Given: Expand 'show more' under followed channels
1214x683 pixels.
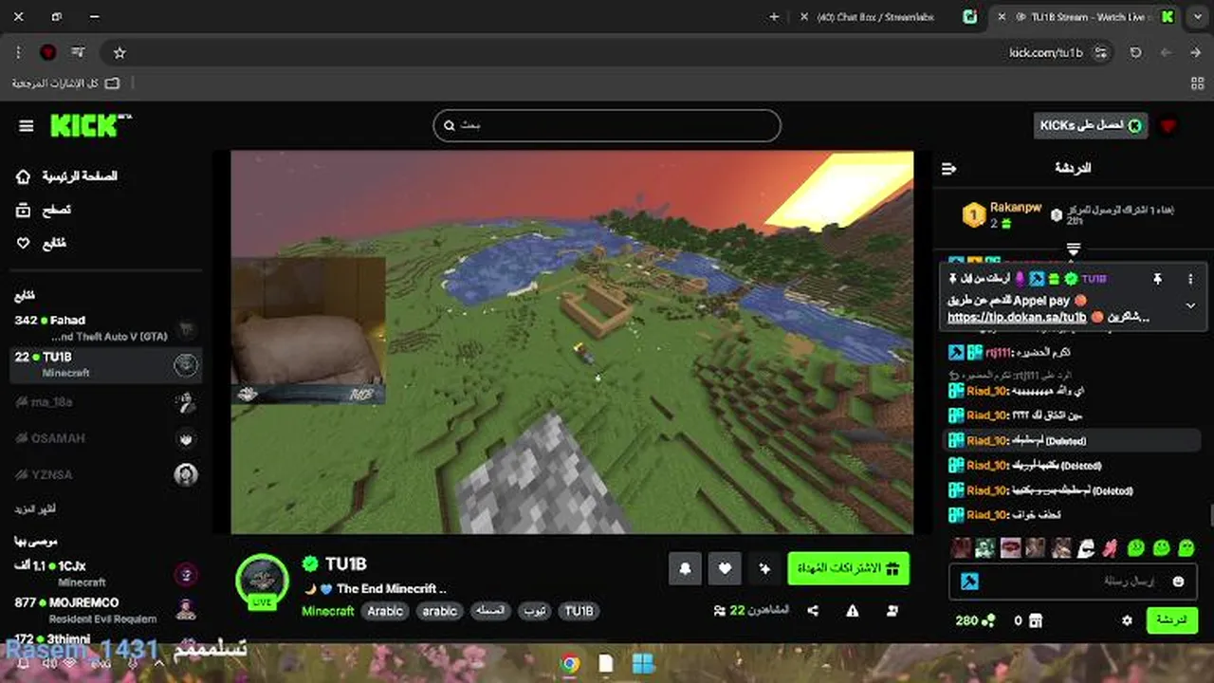Looking at the screenshot, I should (34, 509).
